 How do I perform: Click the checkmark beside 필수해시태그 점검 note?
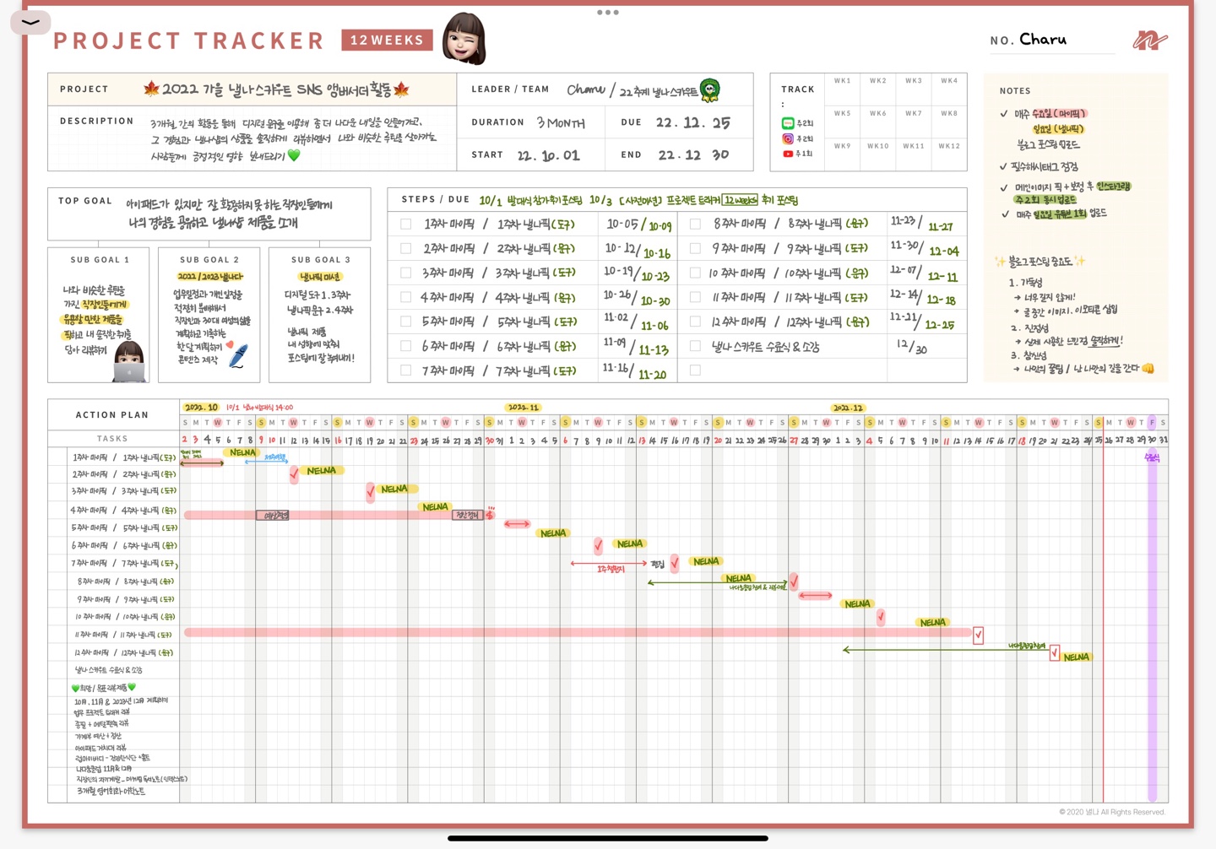(1003, 167)
